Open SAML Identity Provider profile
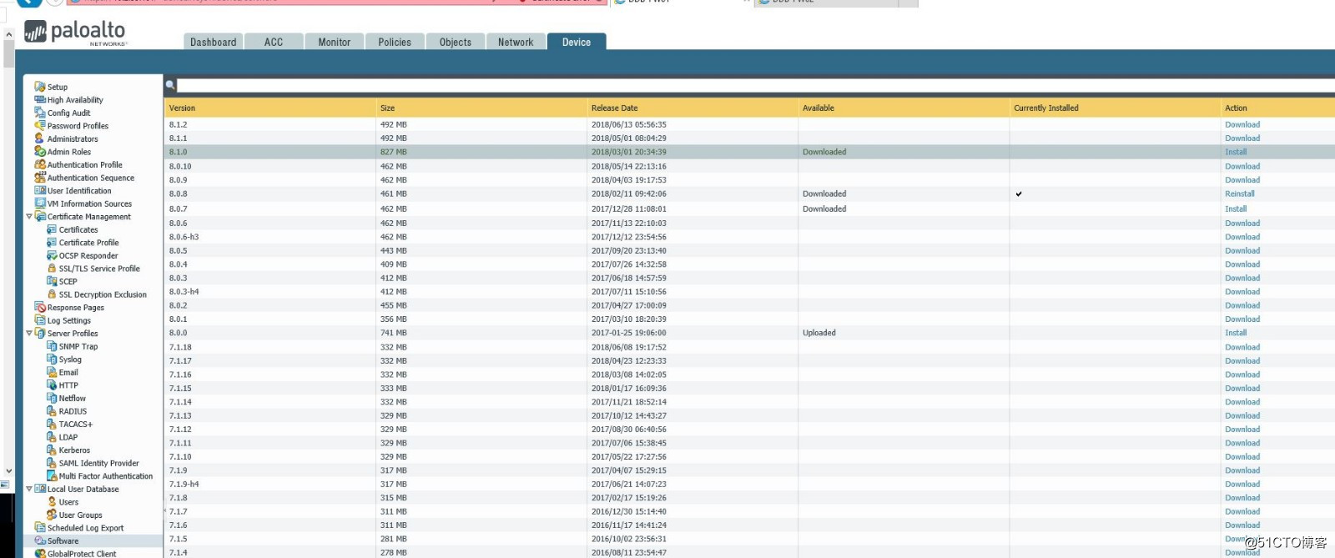 click(98, 463)
